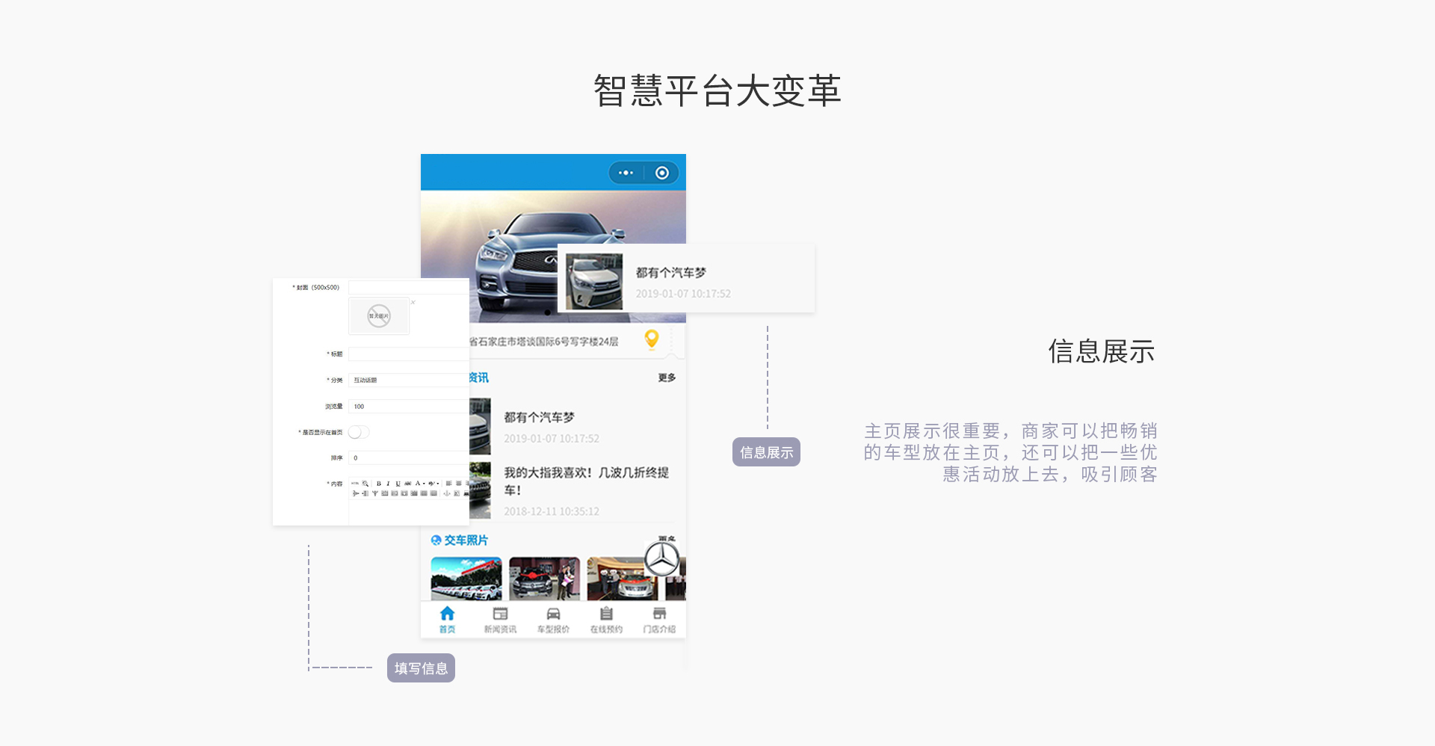Click the Bold button in content editor
This screenshot has height=746, width=1435.
point(379,484)
